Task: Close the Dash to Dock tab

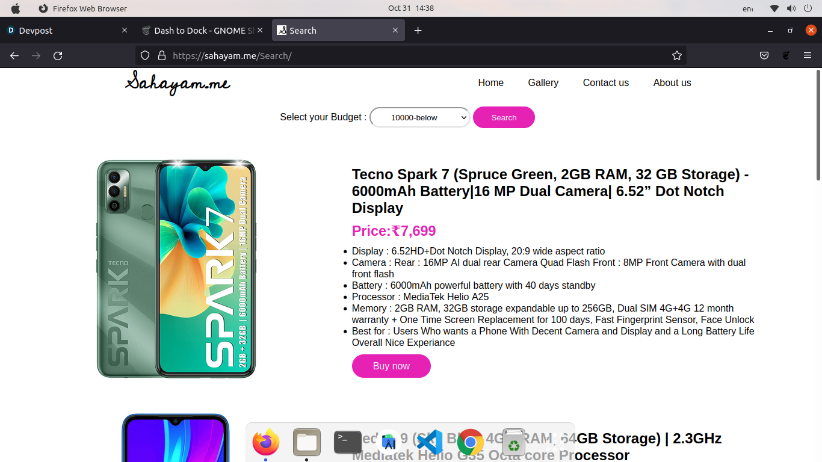Action: [260, 30]
